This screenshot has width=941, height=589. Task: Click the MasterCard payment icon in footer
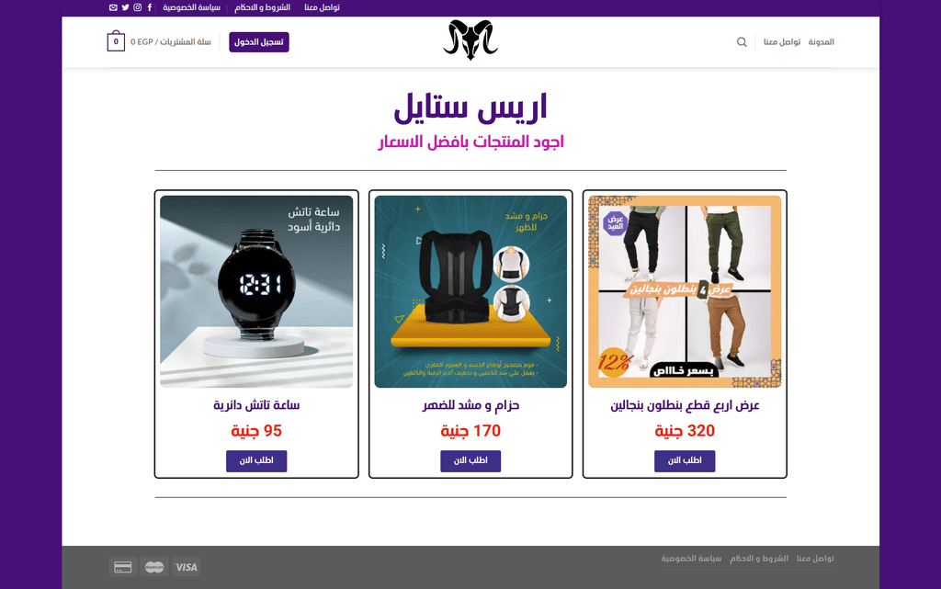pos(154,567)
